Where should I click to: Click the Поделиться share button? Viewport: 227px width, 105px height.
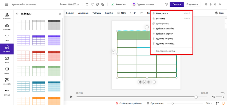point(192,4)
